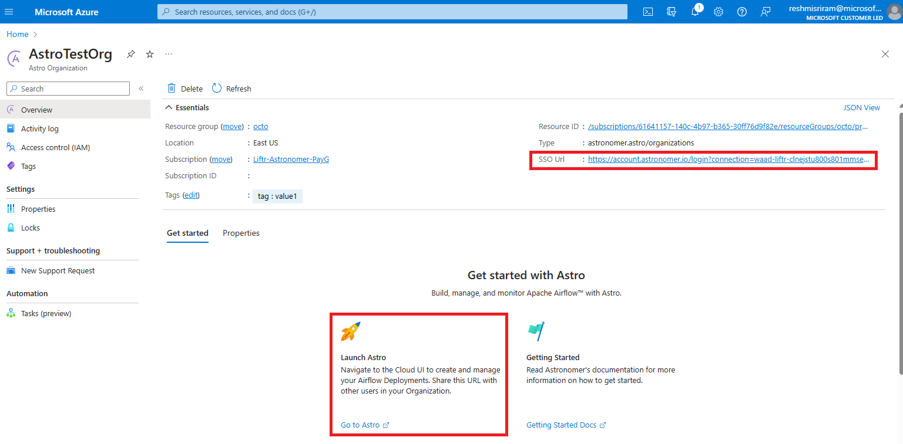903x444 pixels.
Task: Open Access control (IAM) in the sidebar
Action: coord(55,147)
